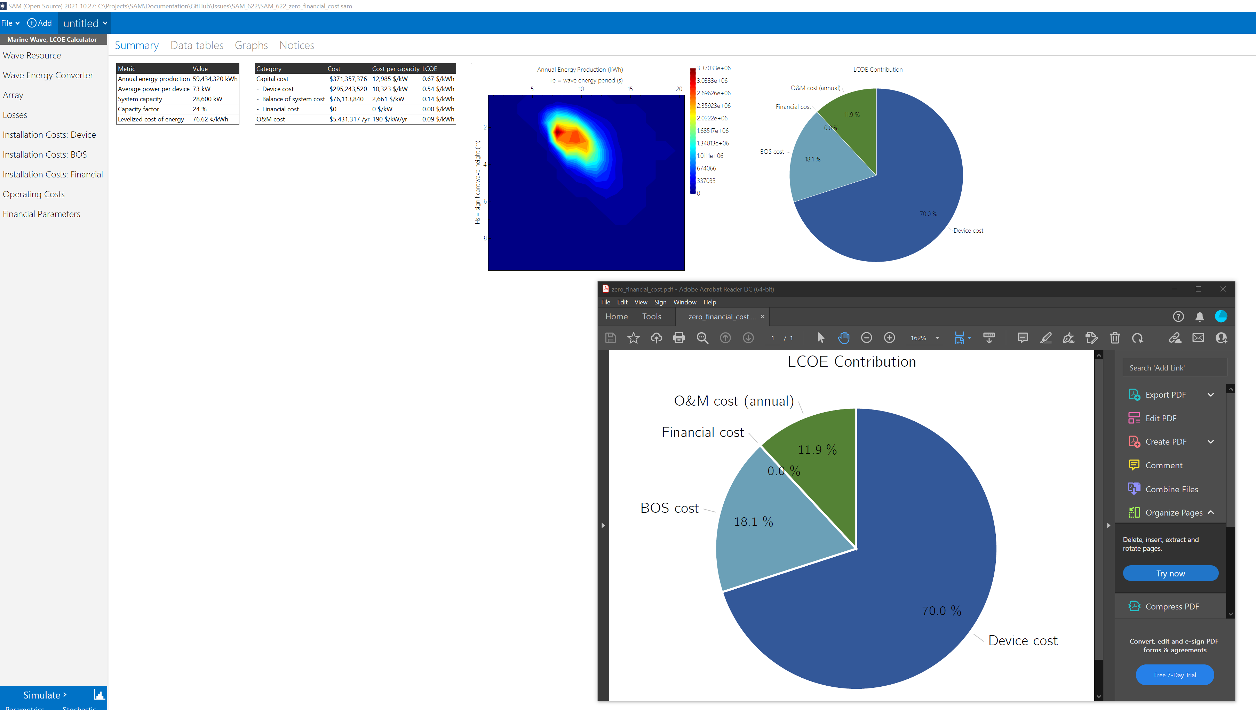This screenshot has height=710, width=1256.
Task: Add a sticky note comment
Action: 1023,337
